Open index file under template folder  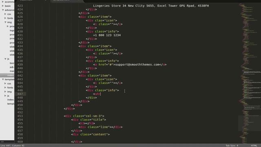click(x=11, y=100)
